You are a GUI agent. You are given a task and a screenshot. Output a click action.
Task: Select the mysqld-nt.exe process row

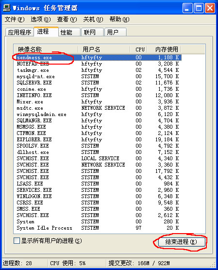[98, 76]
